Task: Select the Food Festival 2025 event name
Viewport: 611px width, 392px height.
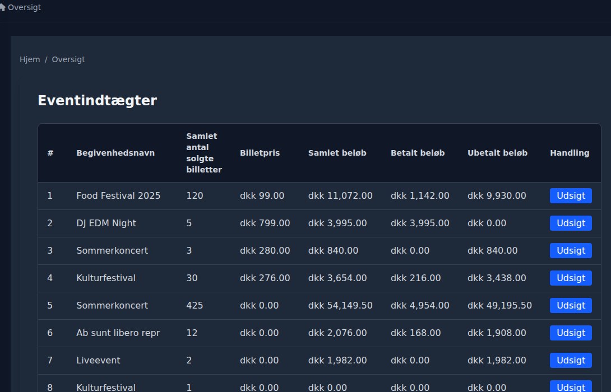Action: click(x=118, y=196)
